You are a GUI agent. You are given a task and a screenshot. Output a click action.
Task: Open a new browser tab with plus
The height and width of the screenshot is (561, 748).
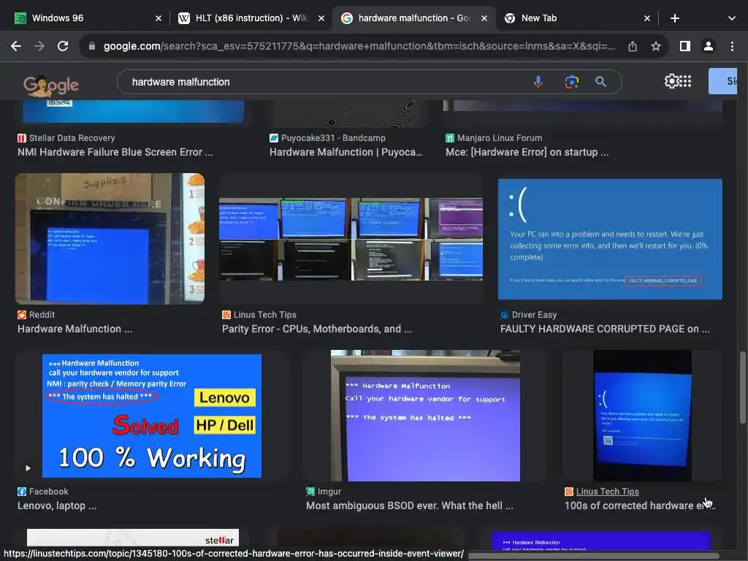[x=674, y=18]
